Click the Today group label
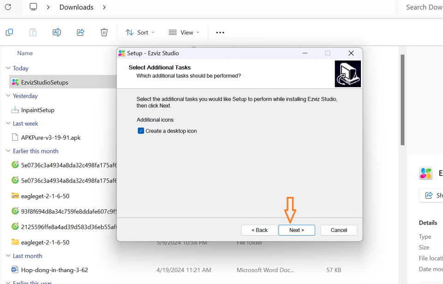443x284 pixels. click(21, 68)
